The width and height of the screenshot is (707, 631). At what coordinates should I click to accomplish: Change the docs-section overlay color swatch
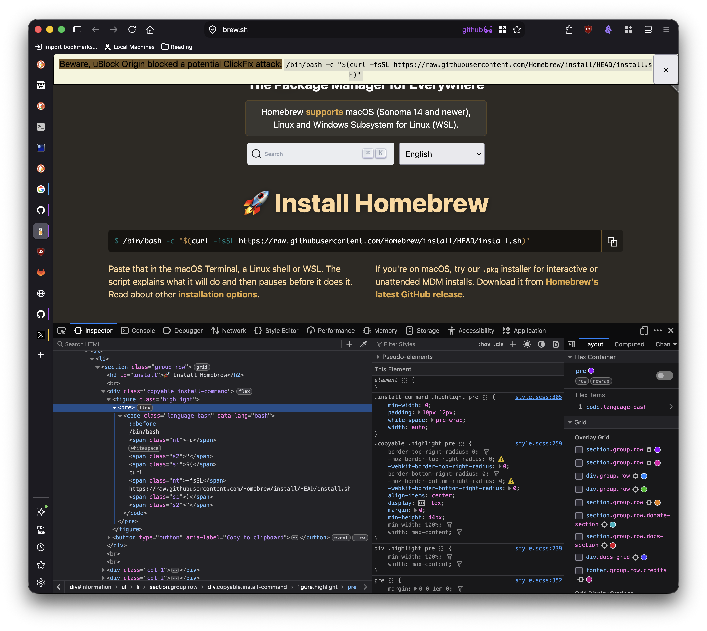(x=613, y=545)
